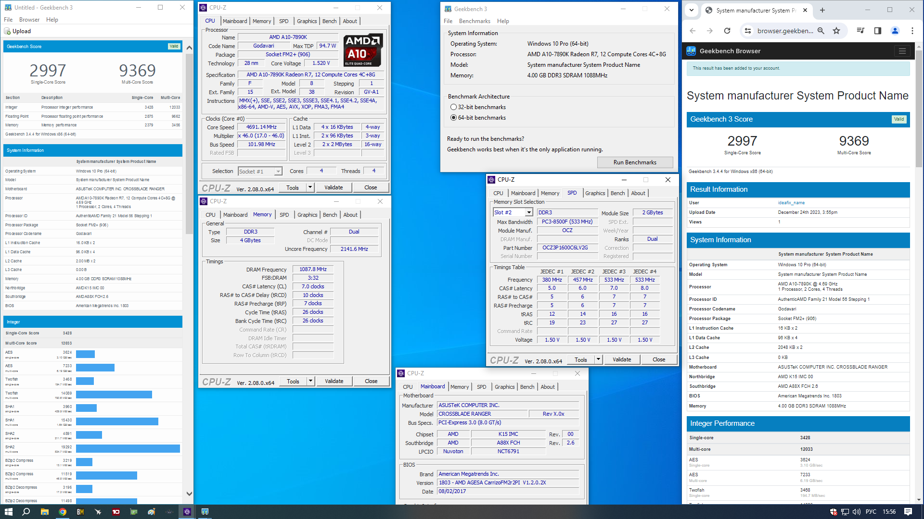Click the Geekbench taskbar icon
Screen dimensions: 924x519
tap(205, 512)
